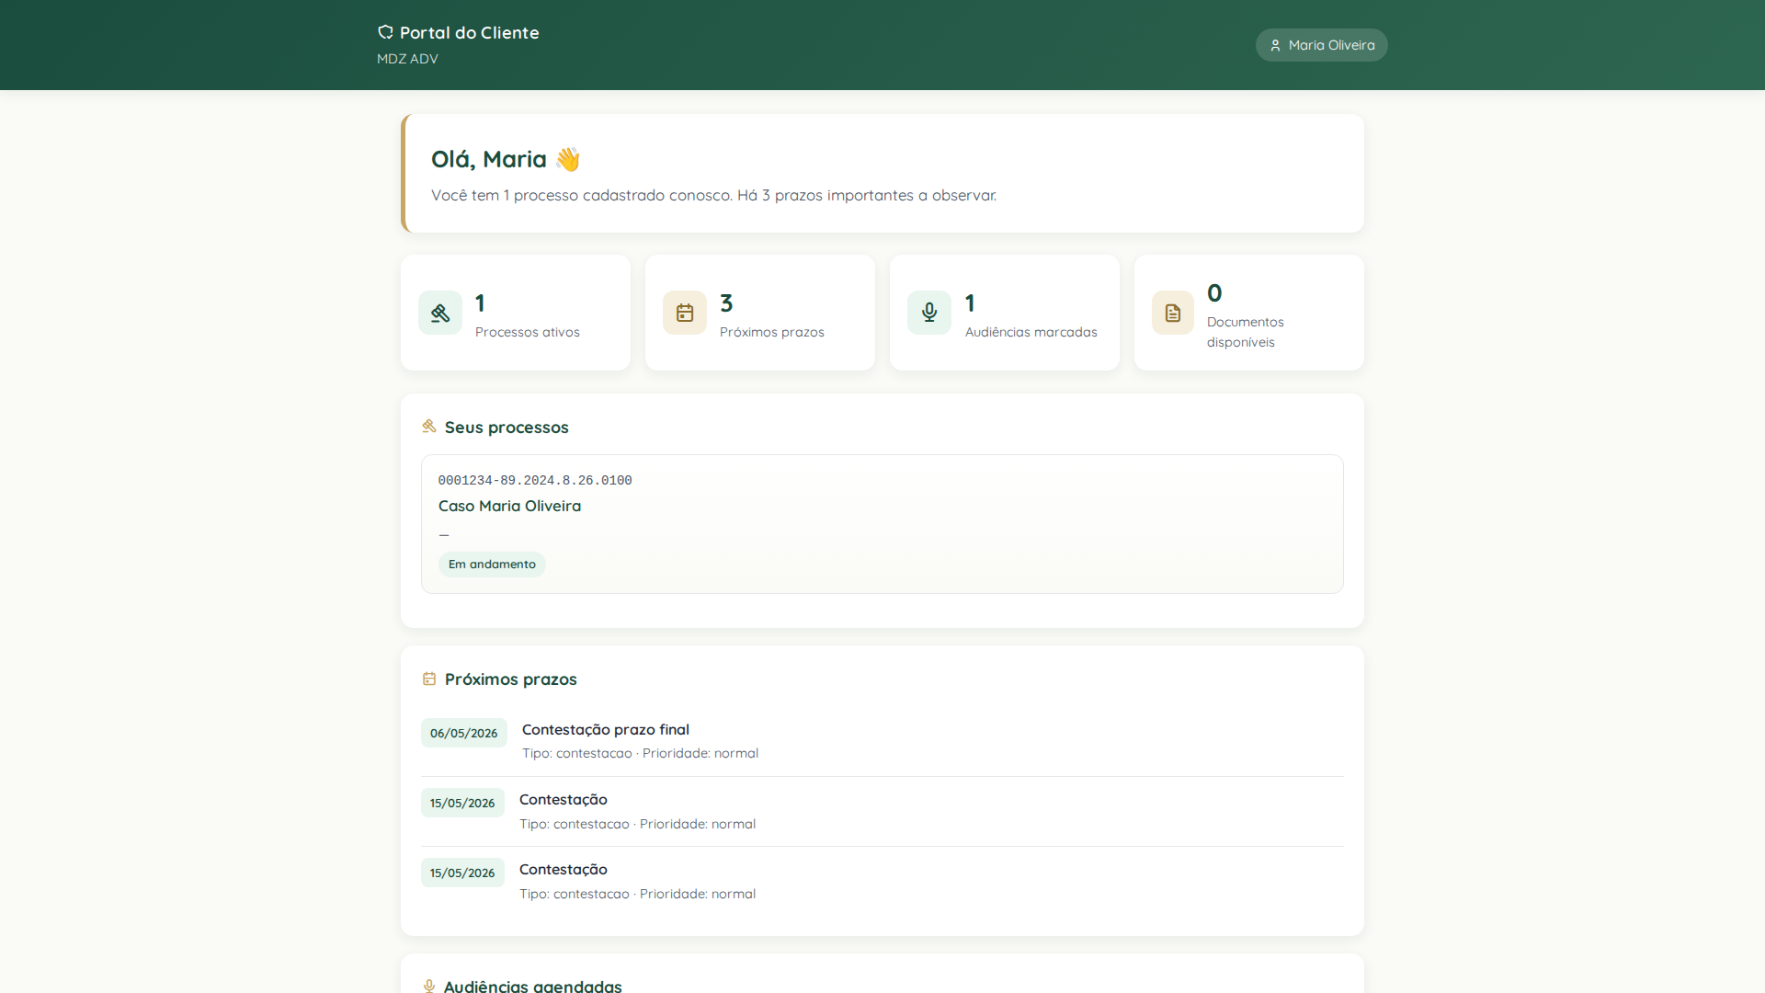Viewport: 1765px width, 993px height.
Task: Click the MDZ ADV subtitle
Action: 407,59
